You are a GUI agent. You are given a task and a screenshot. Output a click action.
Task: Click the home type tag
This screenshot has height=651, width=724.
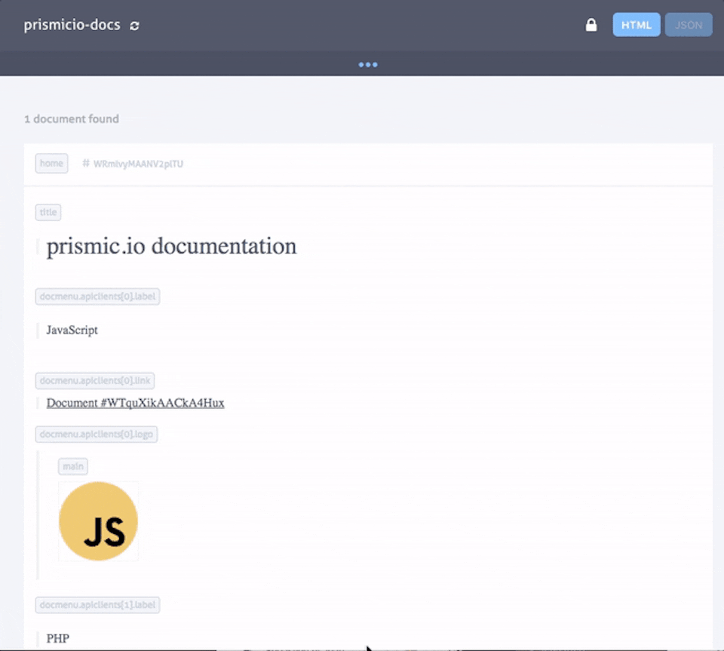(x=52, y=164)
